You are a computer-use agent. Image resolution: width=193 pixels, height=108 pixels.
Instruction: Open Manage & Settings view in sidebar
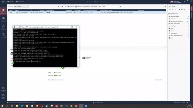[3, 35]
